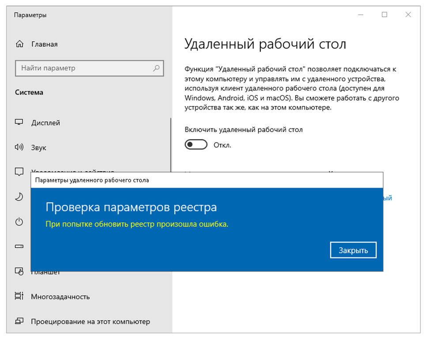Click the sidebar vertical scrollbar
The image size is (430, 340).
[170, 146]
